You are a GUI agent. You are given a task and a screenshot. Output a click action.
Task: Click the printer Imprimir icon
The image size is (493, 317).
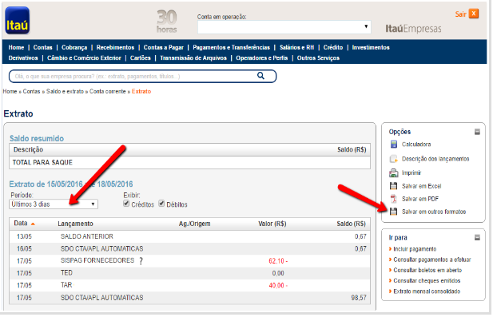[x=394, y=172]
